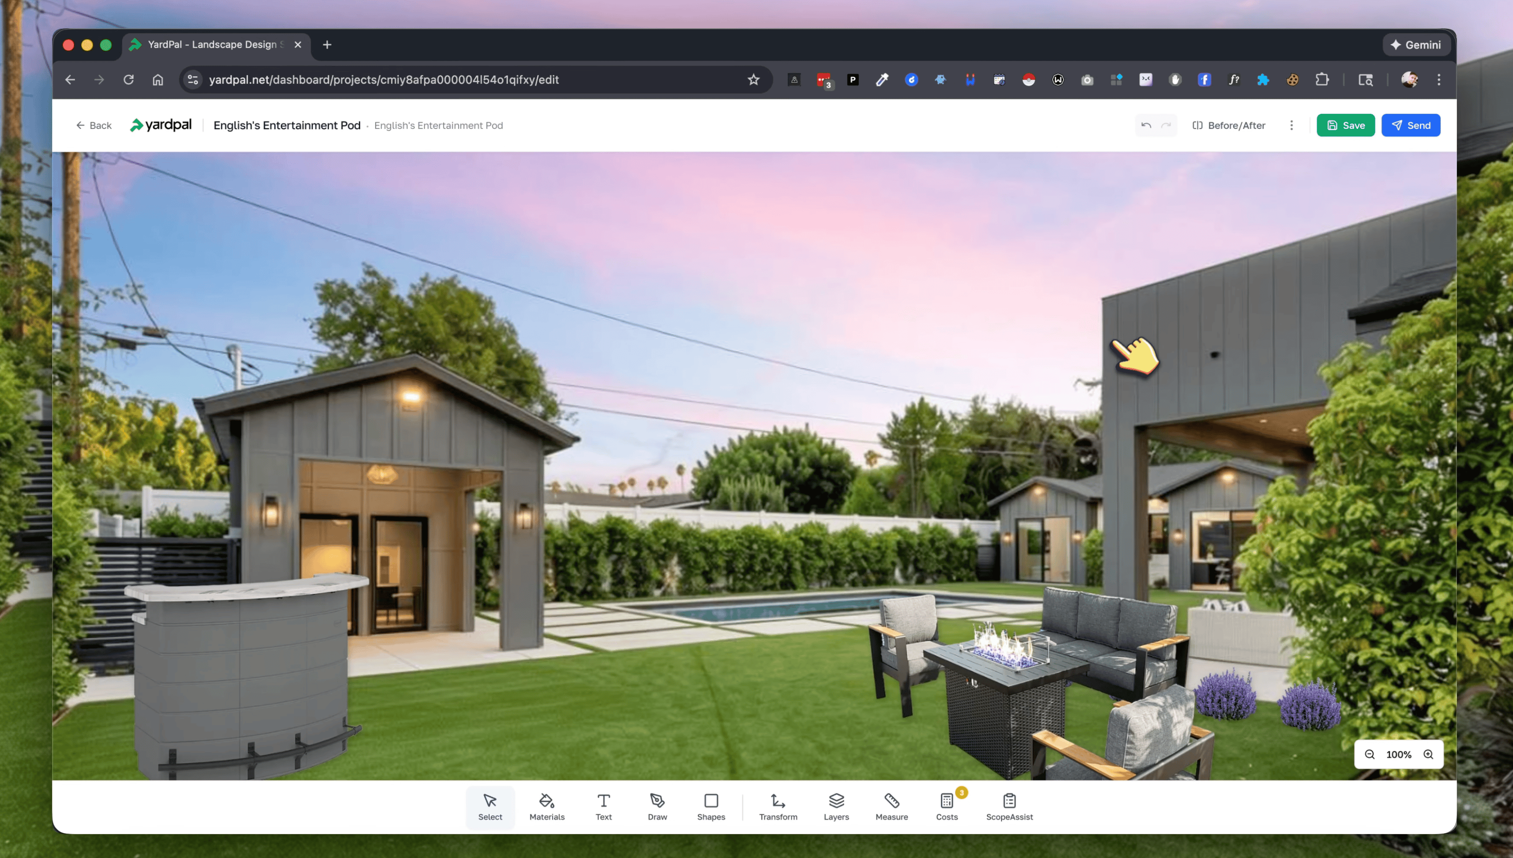Click the Back link to leave editor
Viewport: 1513px width, 858px height.
pyautogui.click(x=94, y=125)
